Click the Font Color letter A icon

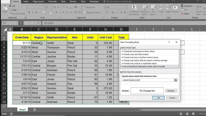56,12
